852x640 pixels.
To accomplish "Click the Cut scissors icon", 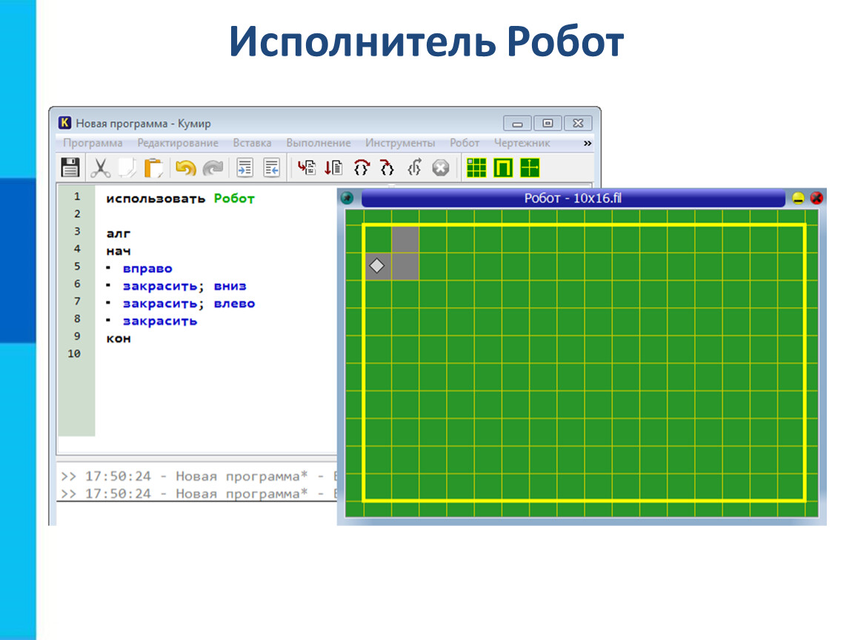I will click(x=100, y=167).
